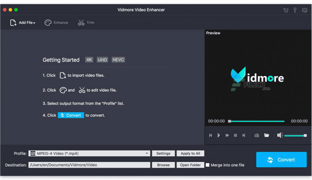Enable Merge into one file checkbox
The image size is (312, 180).
click(208, 165)
